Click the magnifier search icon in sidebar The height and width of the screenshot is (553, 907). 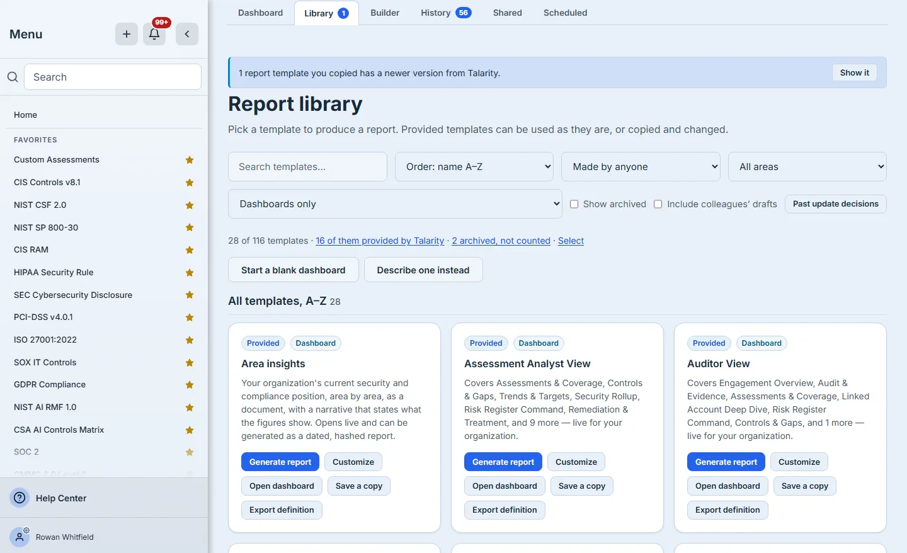click(13, 77)
